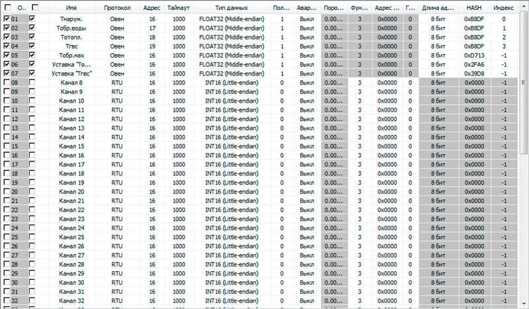529x309 pixels.
Task: Uncheck the box next to row number 01
Action: (x=7, y=19)
